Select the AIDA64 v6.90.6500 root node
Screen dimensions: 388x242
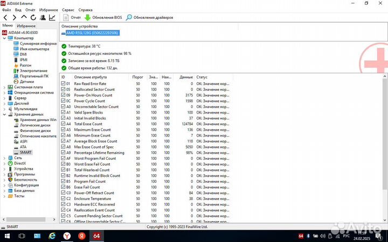(20, 33)
